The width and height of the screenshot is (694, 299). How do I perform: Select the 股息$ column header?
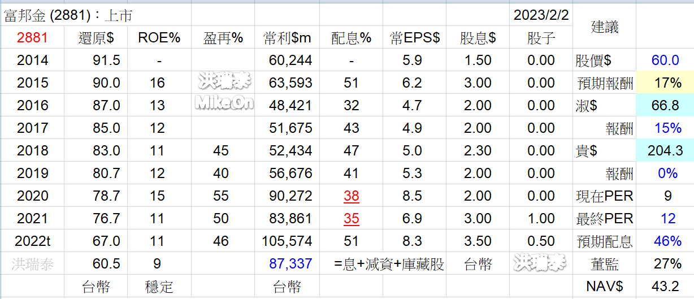tap(478, 38)
